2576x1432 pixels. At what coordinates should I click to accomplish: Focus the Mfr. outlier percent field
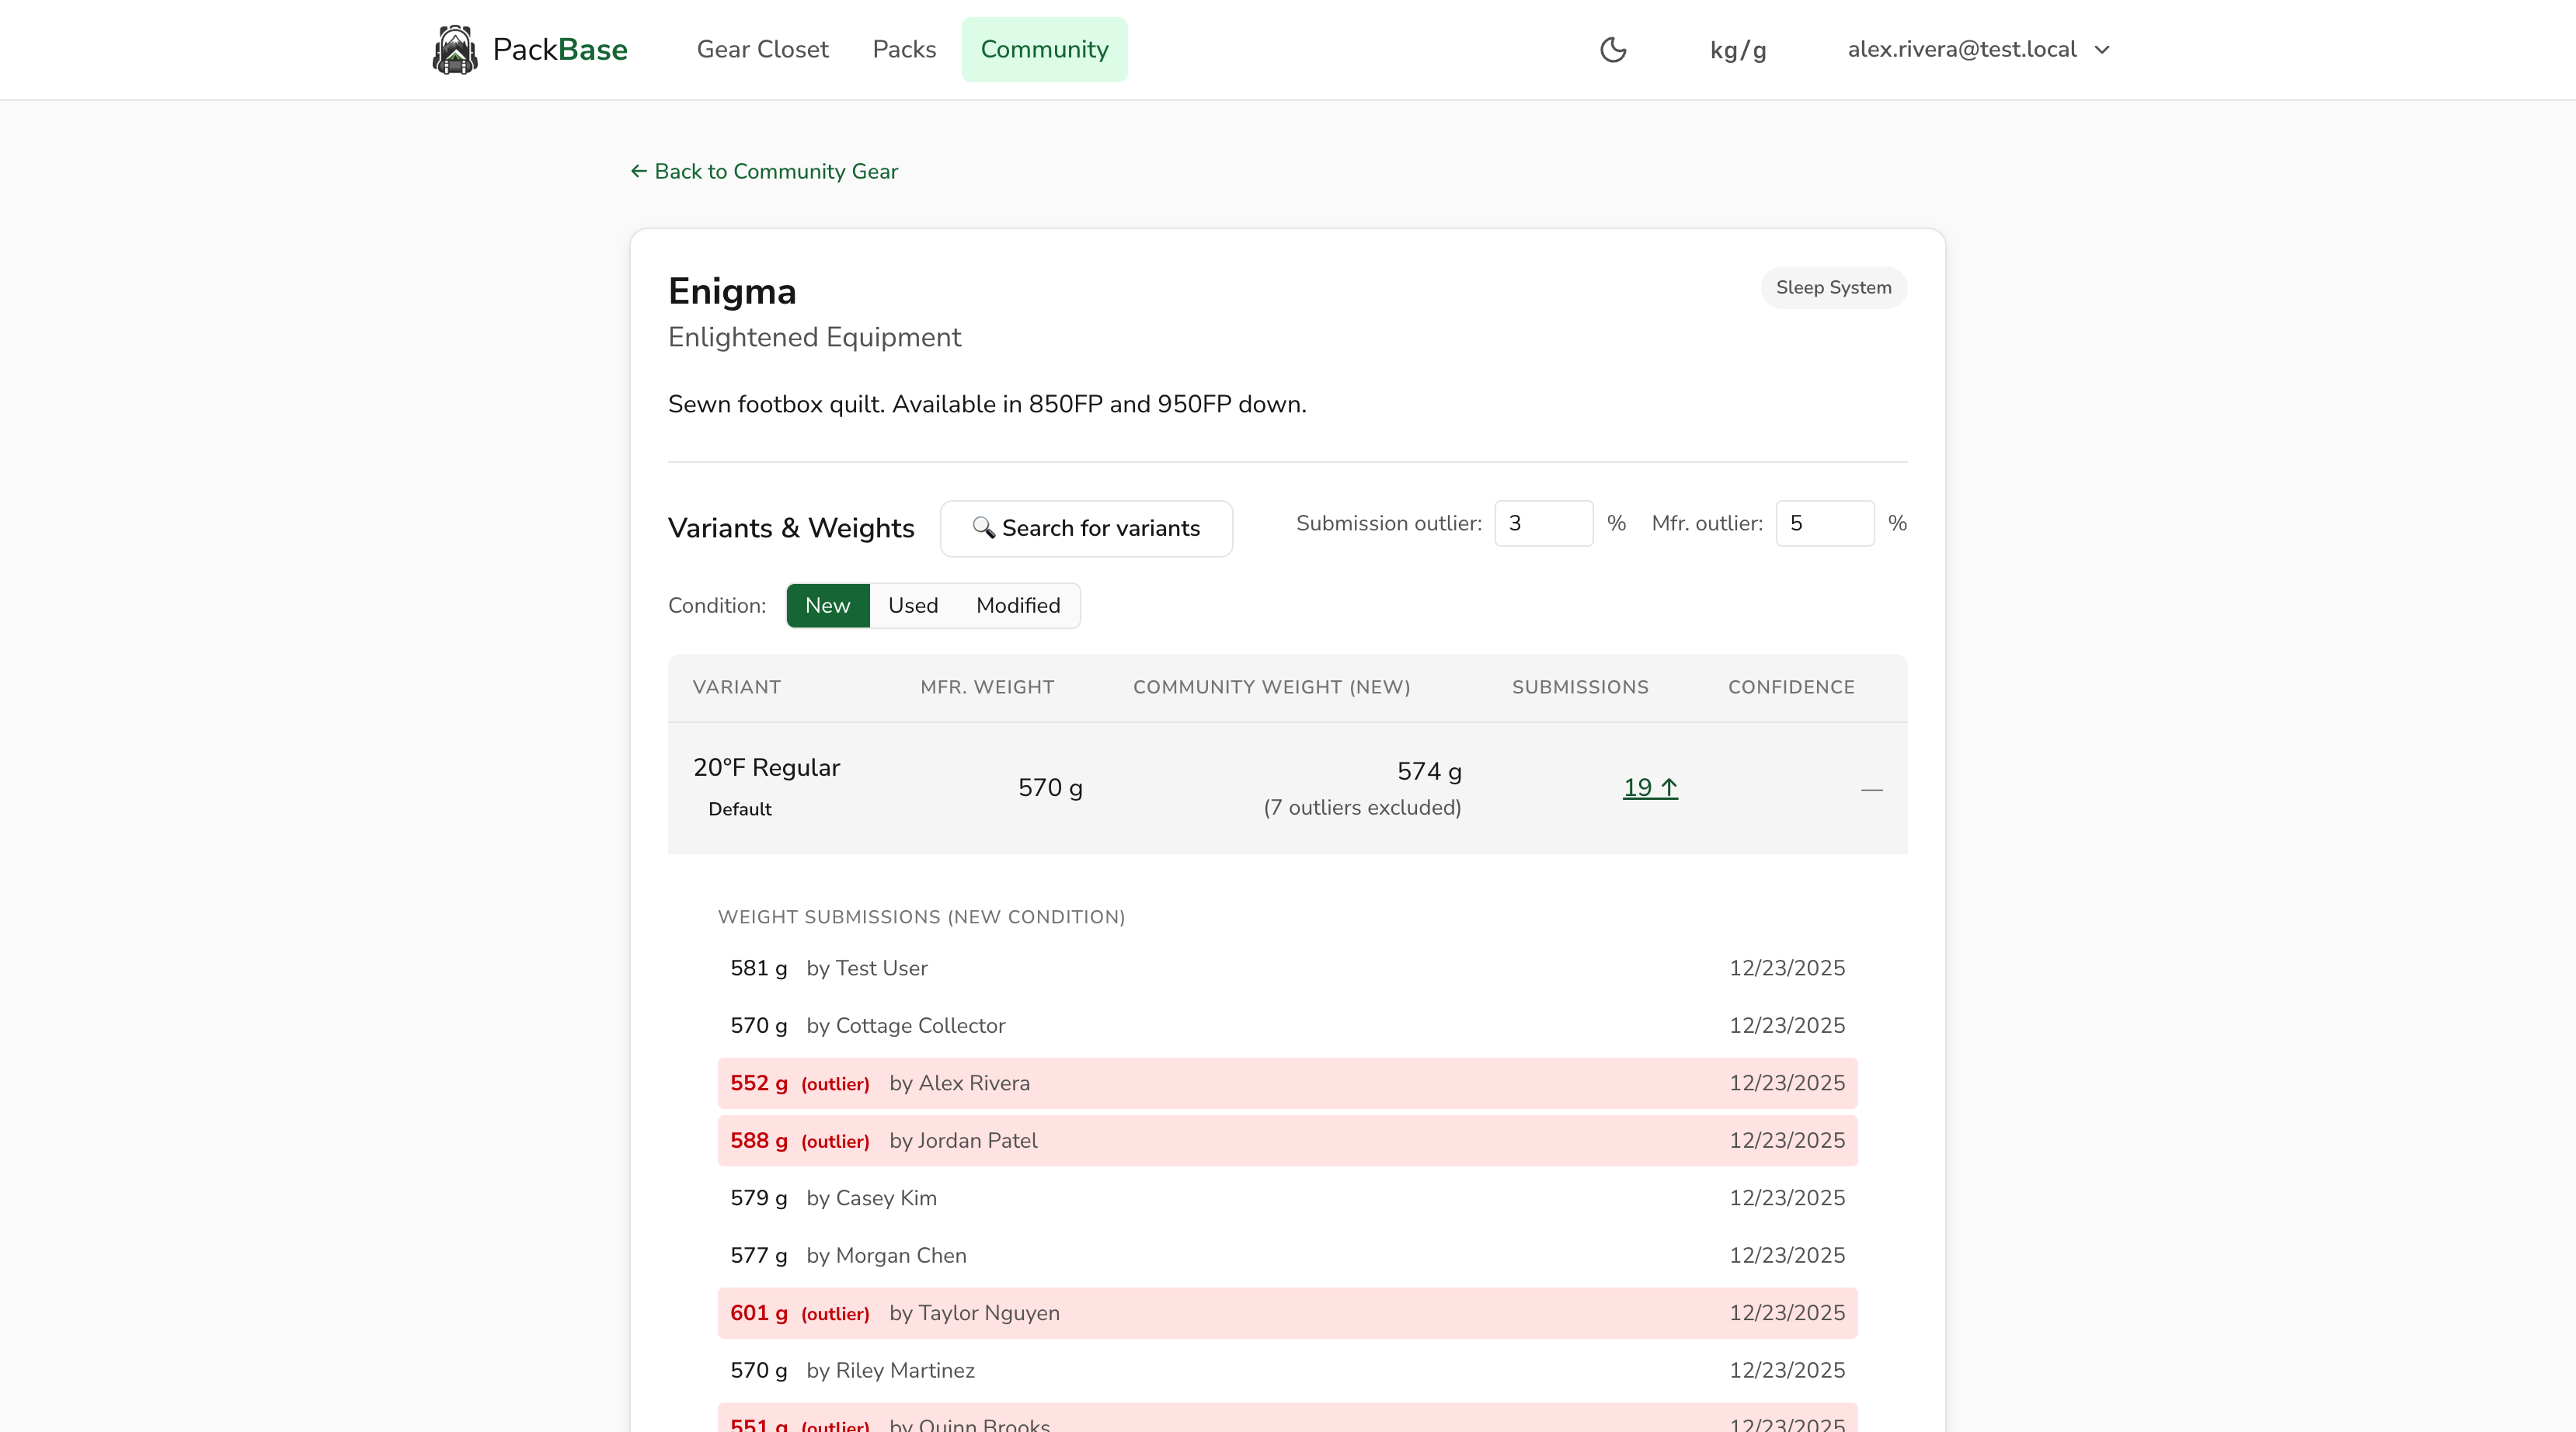click(1823, 523)
